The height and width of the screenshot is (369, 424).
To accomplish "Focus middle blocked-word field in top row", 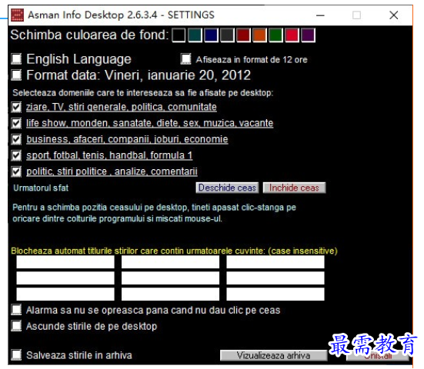I will coord(170,262).
